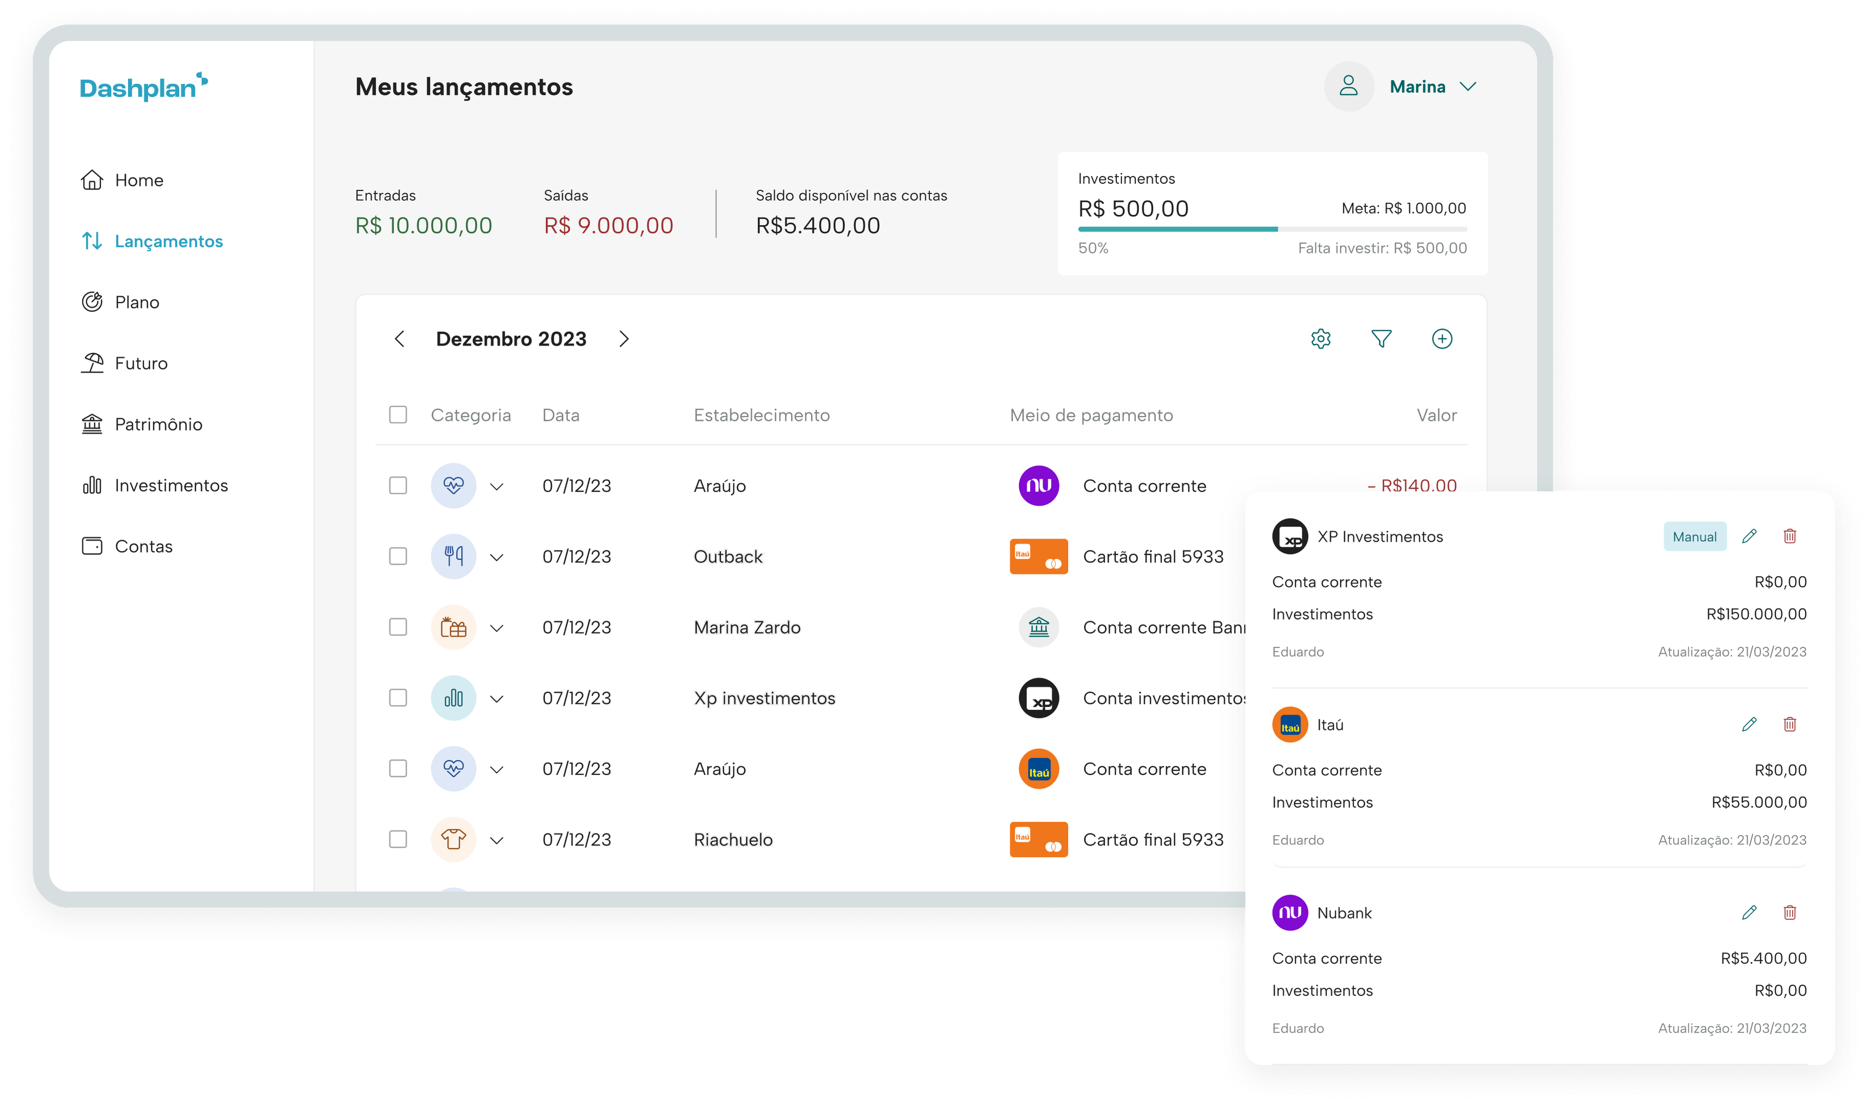Screen dimensions: 1868x1106
Task: Click the clothing category icon on Riachuelo row
Action: 453,840
